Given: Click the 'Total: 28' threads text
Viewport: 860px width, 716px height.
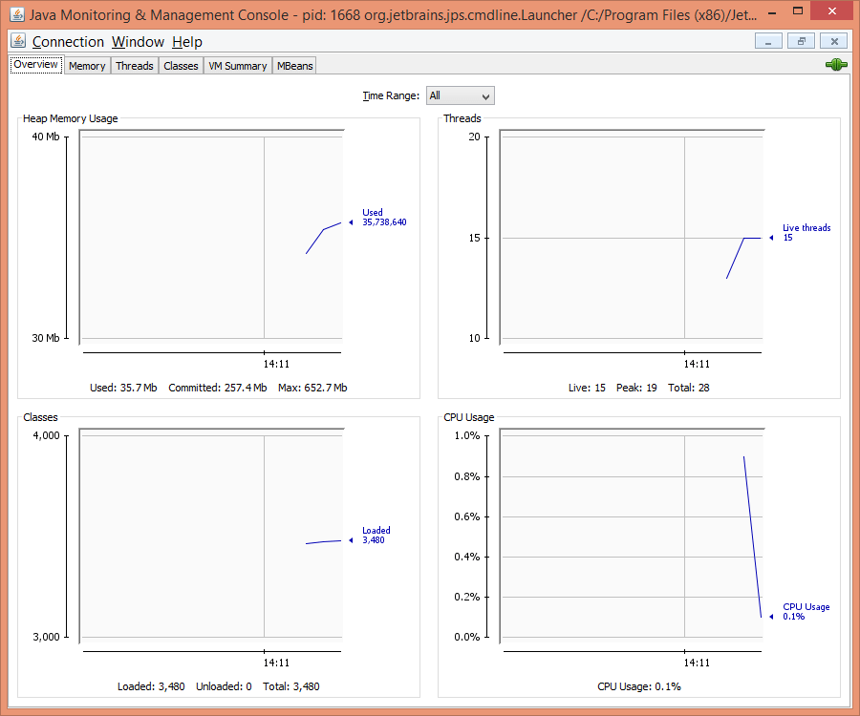Looking at the screenshot, I should 688,388.
